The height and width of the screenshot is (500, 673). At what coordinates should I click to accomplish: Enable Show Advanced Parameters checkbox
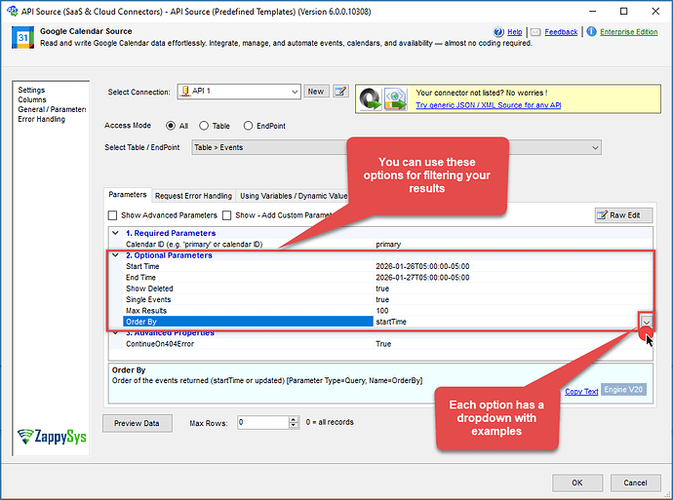113,215
